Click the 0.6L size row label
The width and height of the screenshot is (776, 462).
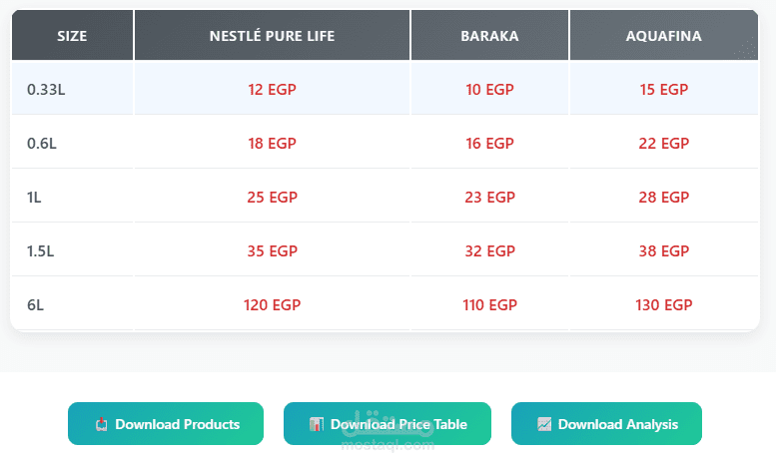click(x=42, y=143)
